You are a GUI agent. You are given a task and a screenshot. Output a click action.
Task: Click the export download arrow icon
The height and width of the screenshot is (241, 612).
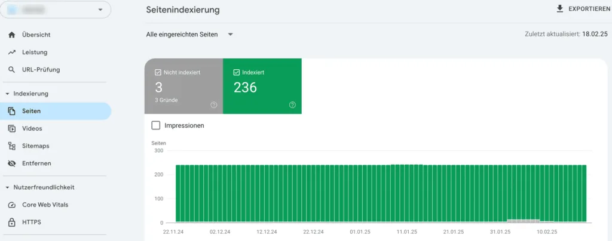coord(560,8)
